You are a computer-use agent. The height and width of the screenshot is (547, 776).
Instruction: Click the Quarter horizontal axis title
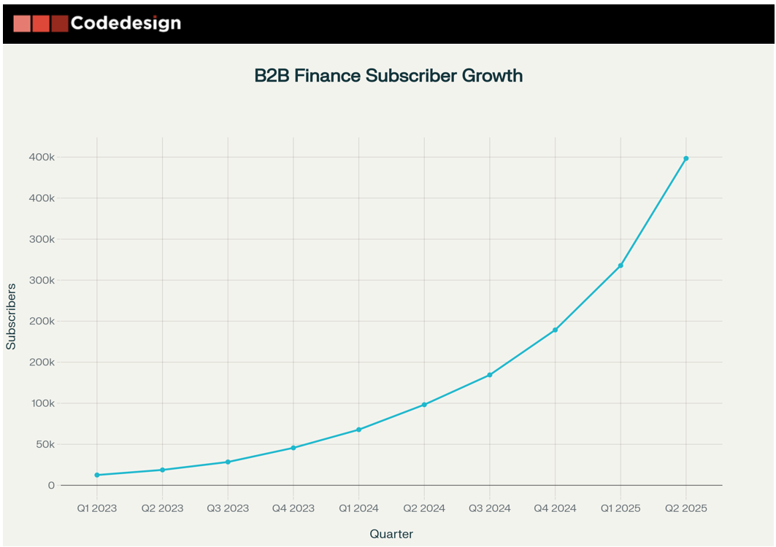click(391, 534)
